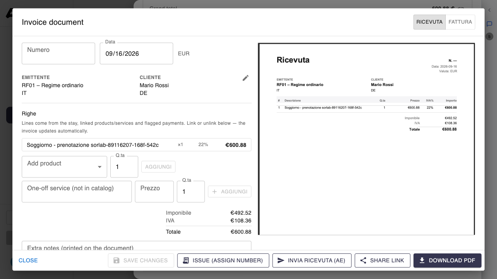Click the chat bubble icon on the right edge
The width and height of the screenshot is (497, 279).
[489, 24]
